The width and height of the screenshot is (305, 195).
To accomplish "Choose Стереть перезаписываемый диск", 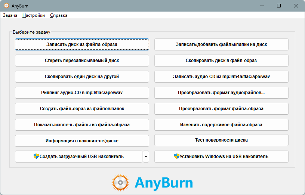I will 82,61.
